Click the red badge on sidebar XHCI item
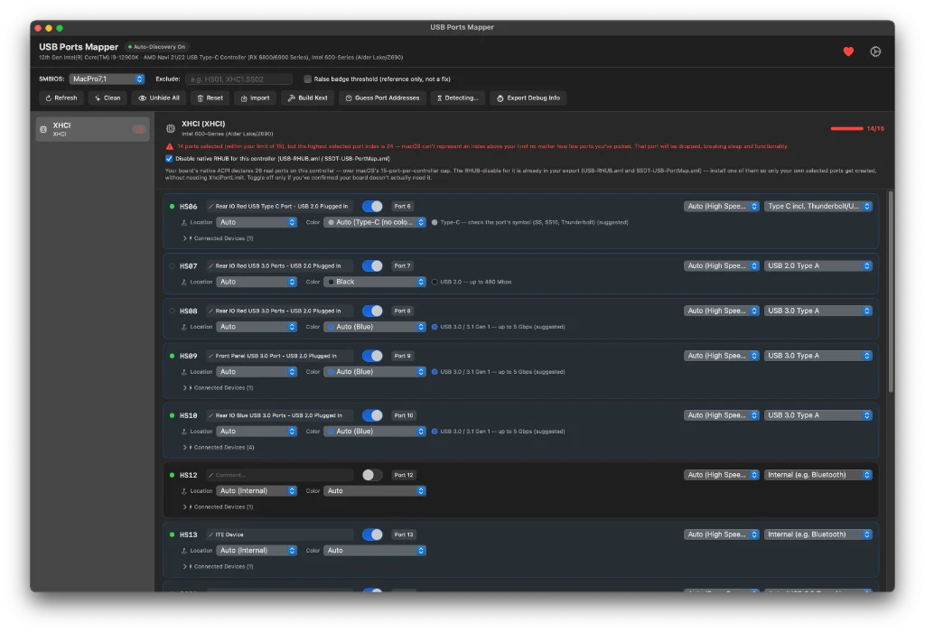This screenshot has width=925, height=632. [138, 129]
